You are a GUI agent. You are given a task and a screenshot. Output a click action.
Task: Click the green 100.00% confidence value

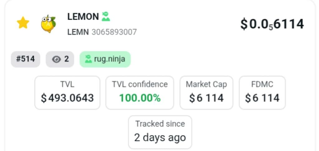click(140, 98)
